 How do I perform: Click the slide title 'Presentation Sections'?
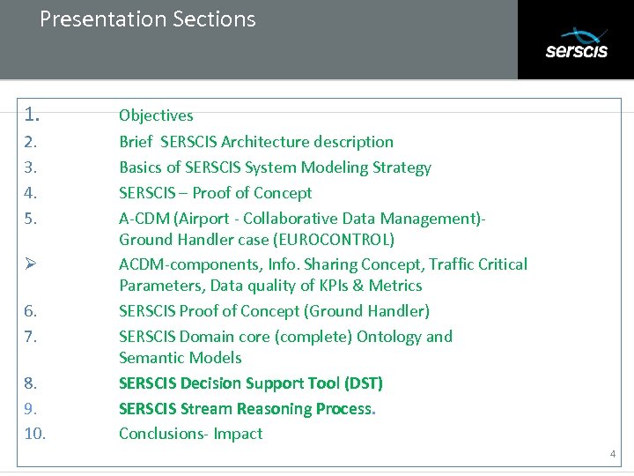[x=147, y=19]
